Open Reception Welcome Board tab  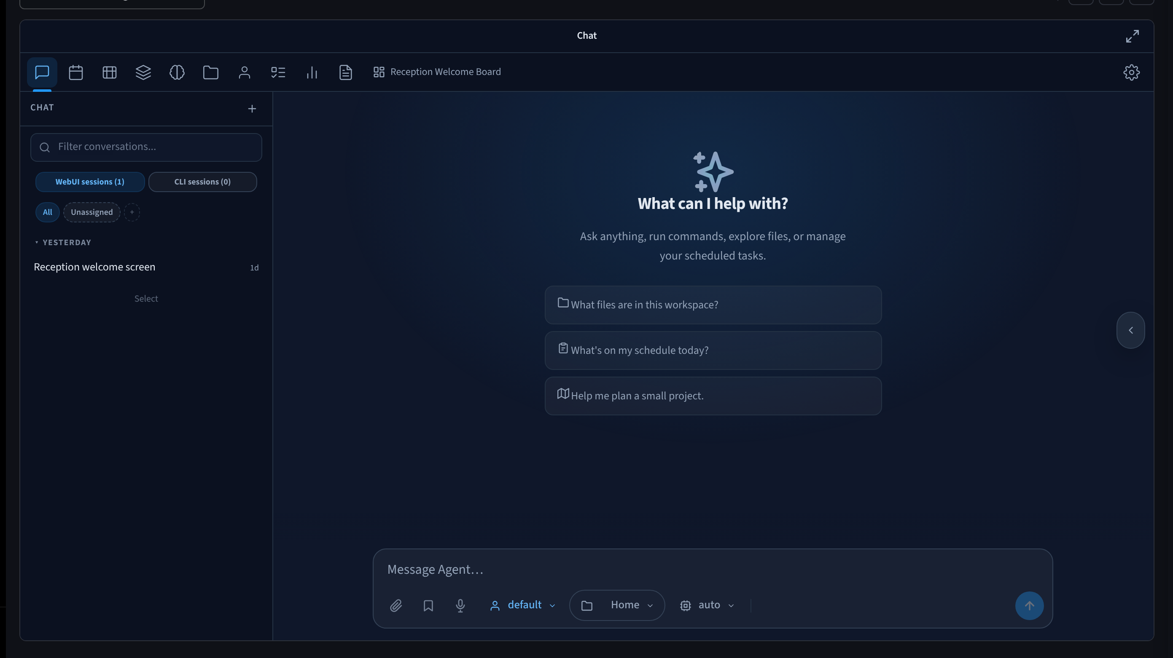[437, 72]
